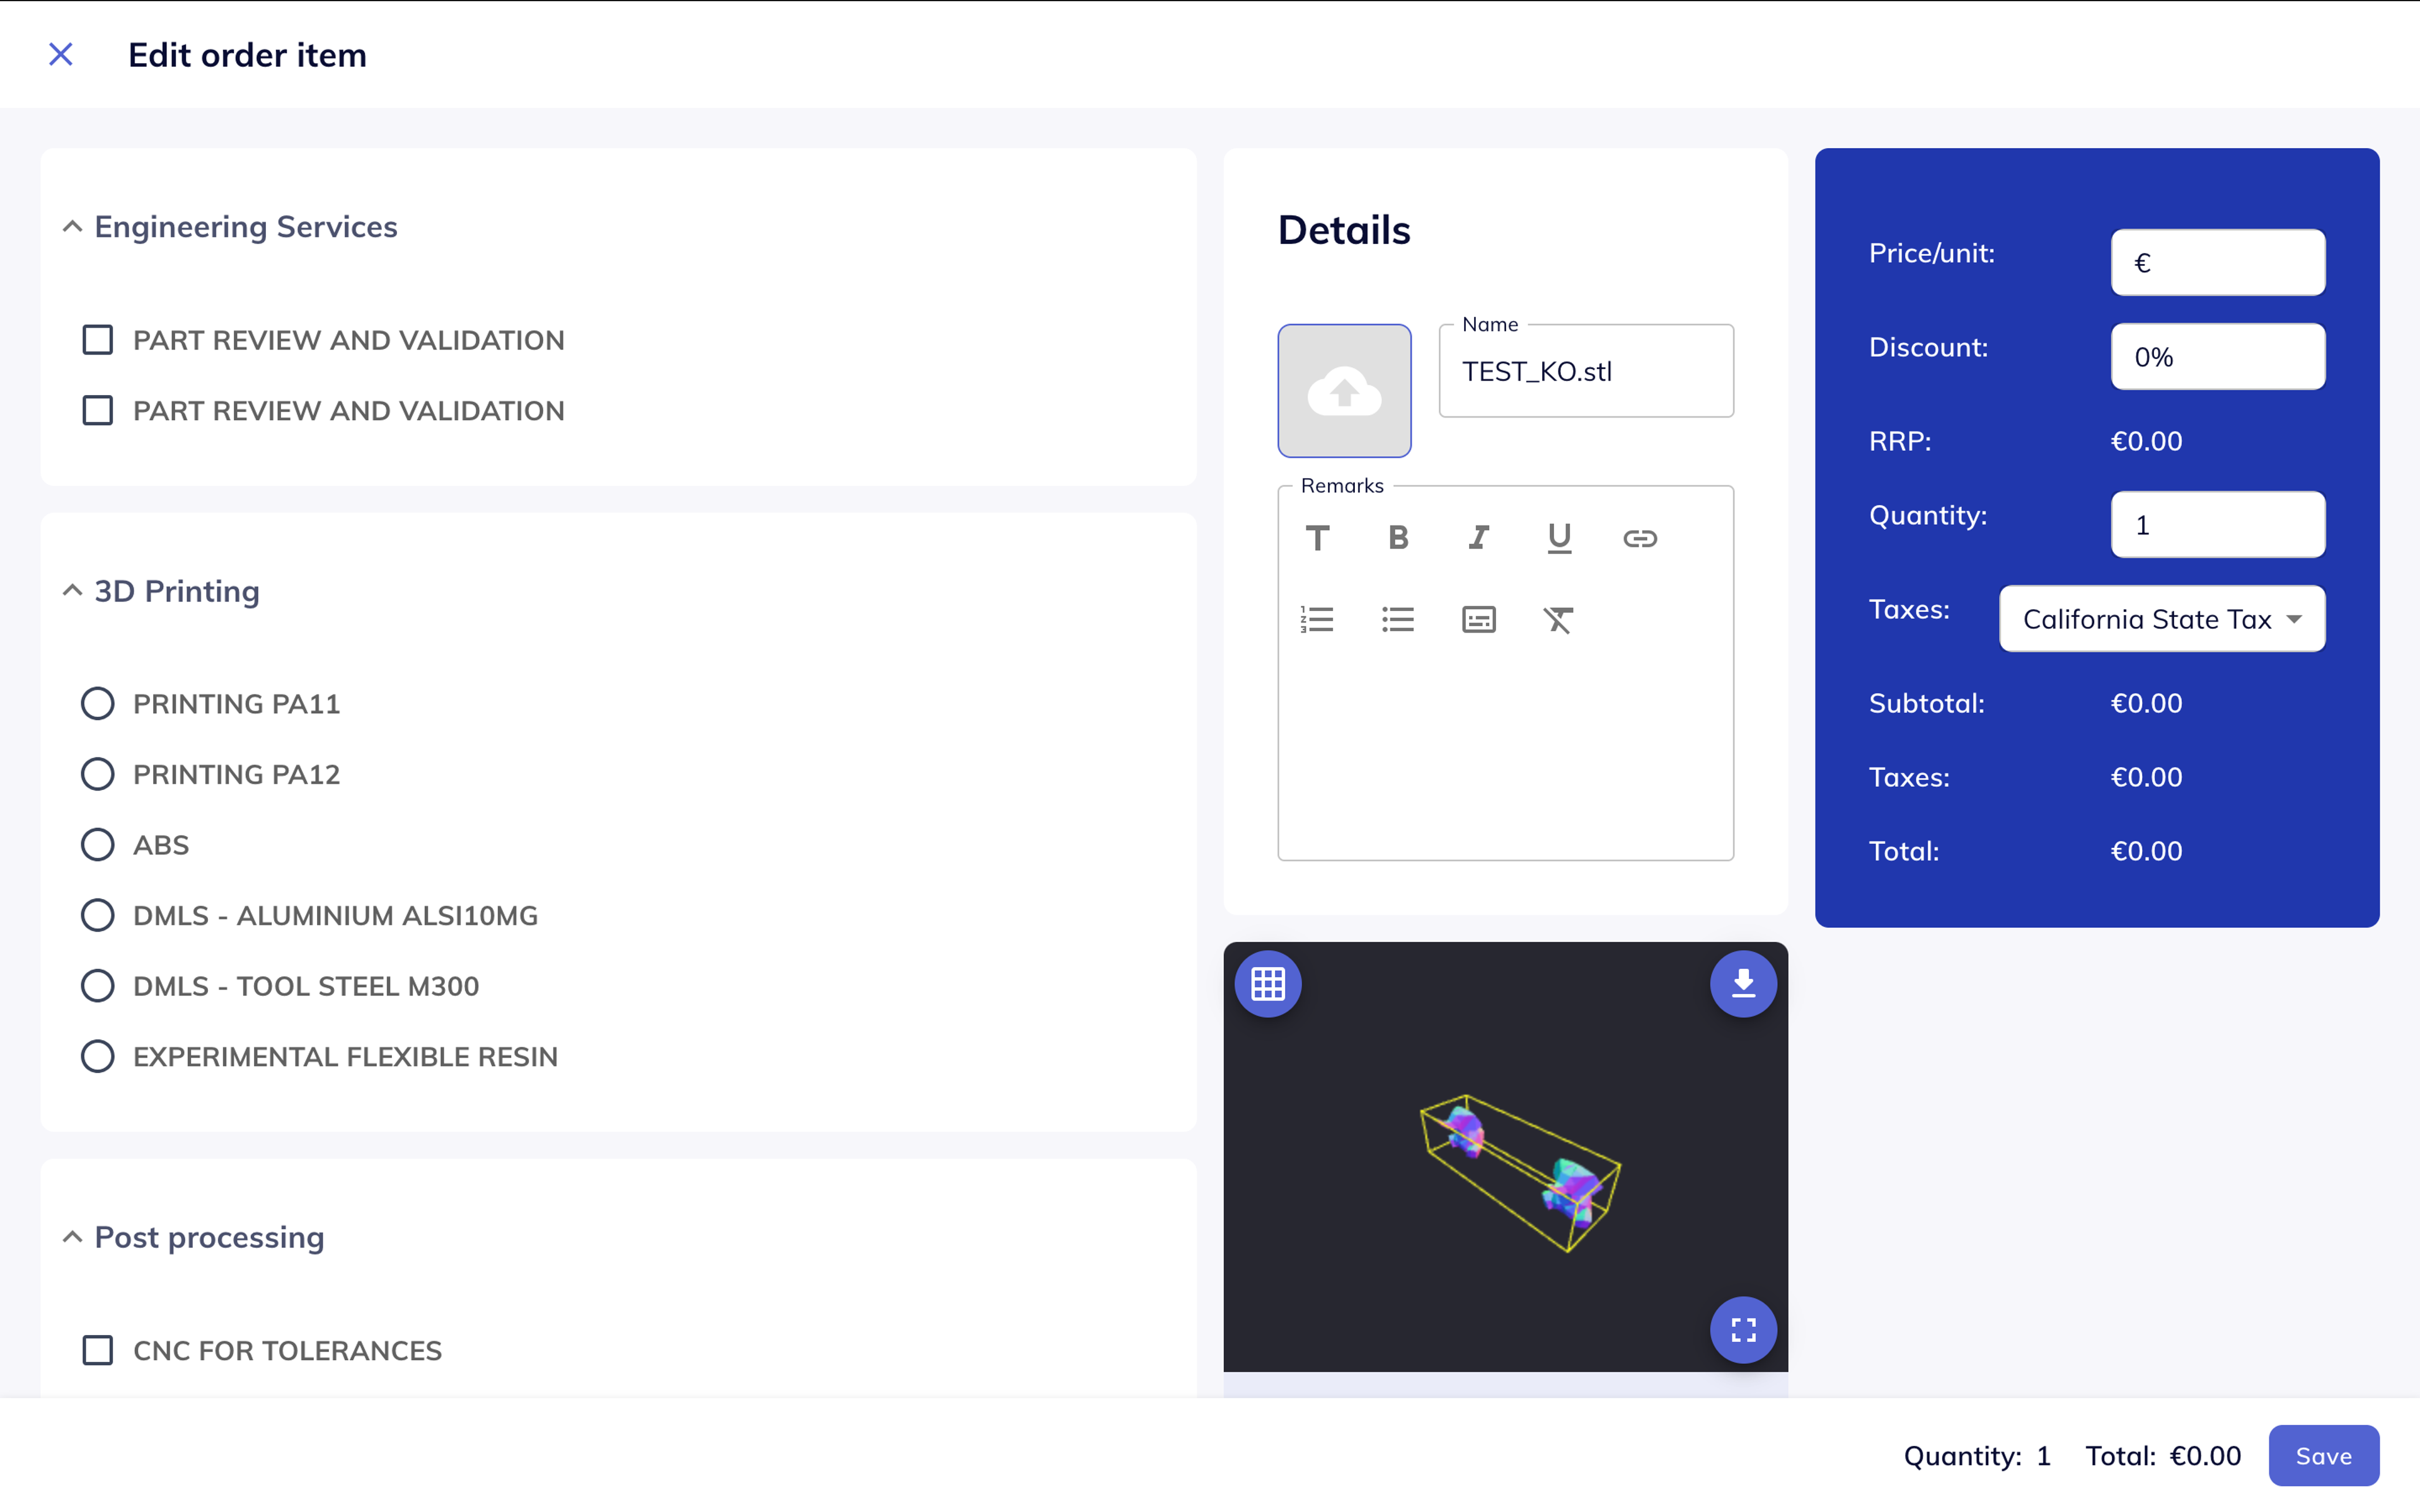Insert a hyperlink in Remarks
Screen dimensions: 2420x1512
pyautogui.click(x=1640, y=538)
